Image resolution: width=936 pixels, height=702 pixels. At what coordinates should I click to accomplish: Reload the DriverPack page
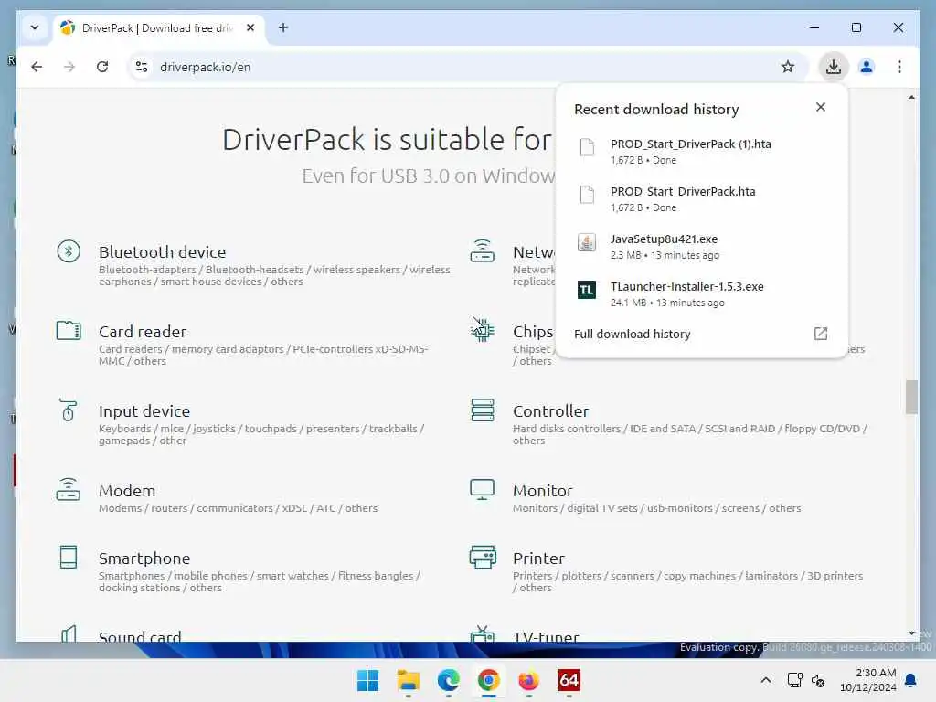pos(102,67)
